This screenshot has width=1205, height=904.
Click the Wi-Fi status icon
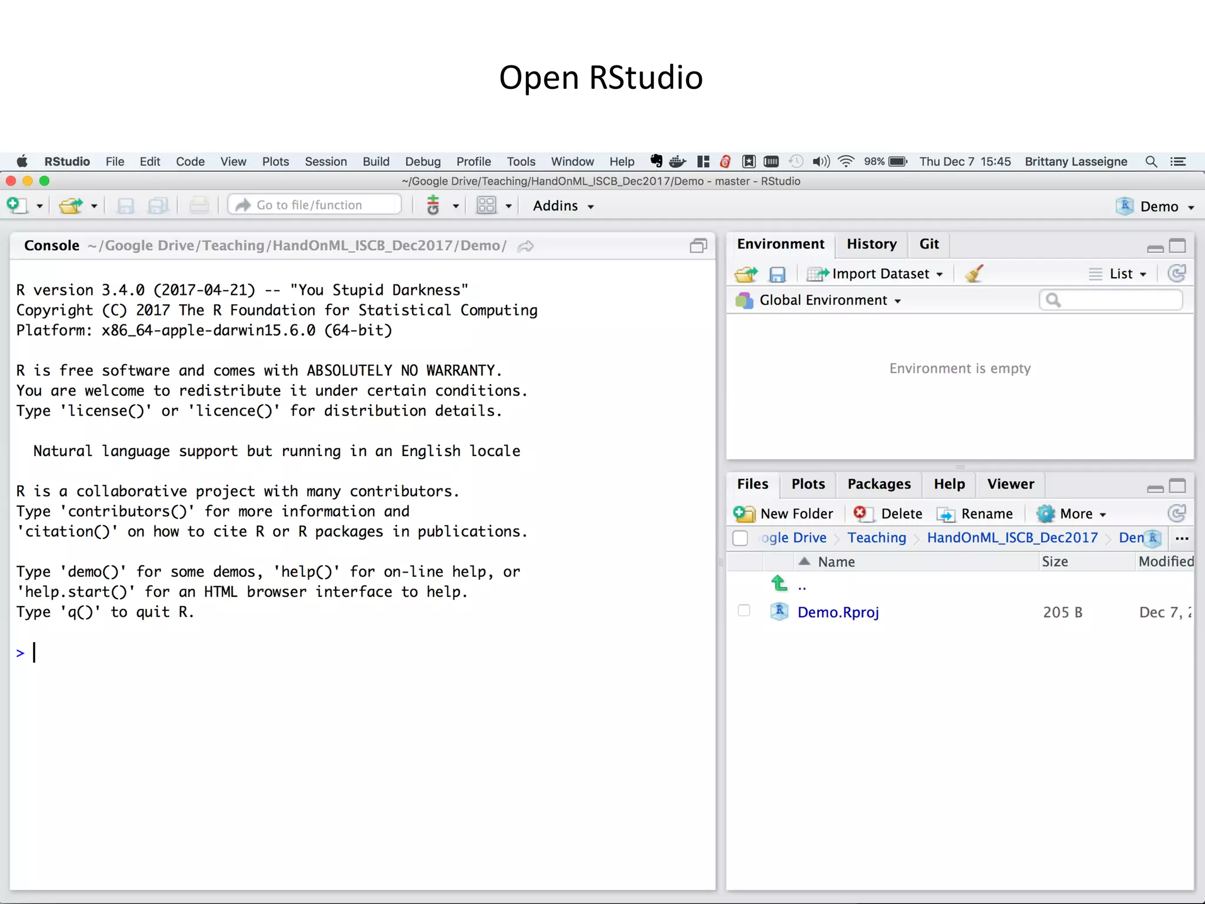coord(846,161)
